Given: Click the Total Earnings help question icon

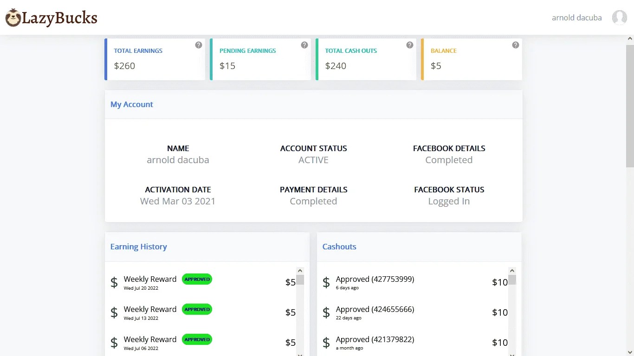Looking at the screenshot, I should tap(199, 45).
